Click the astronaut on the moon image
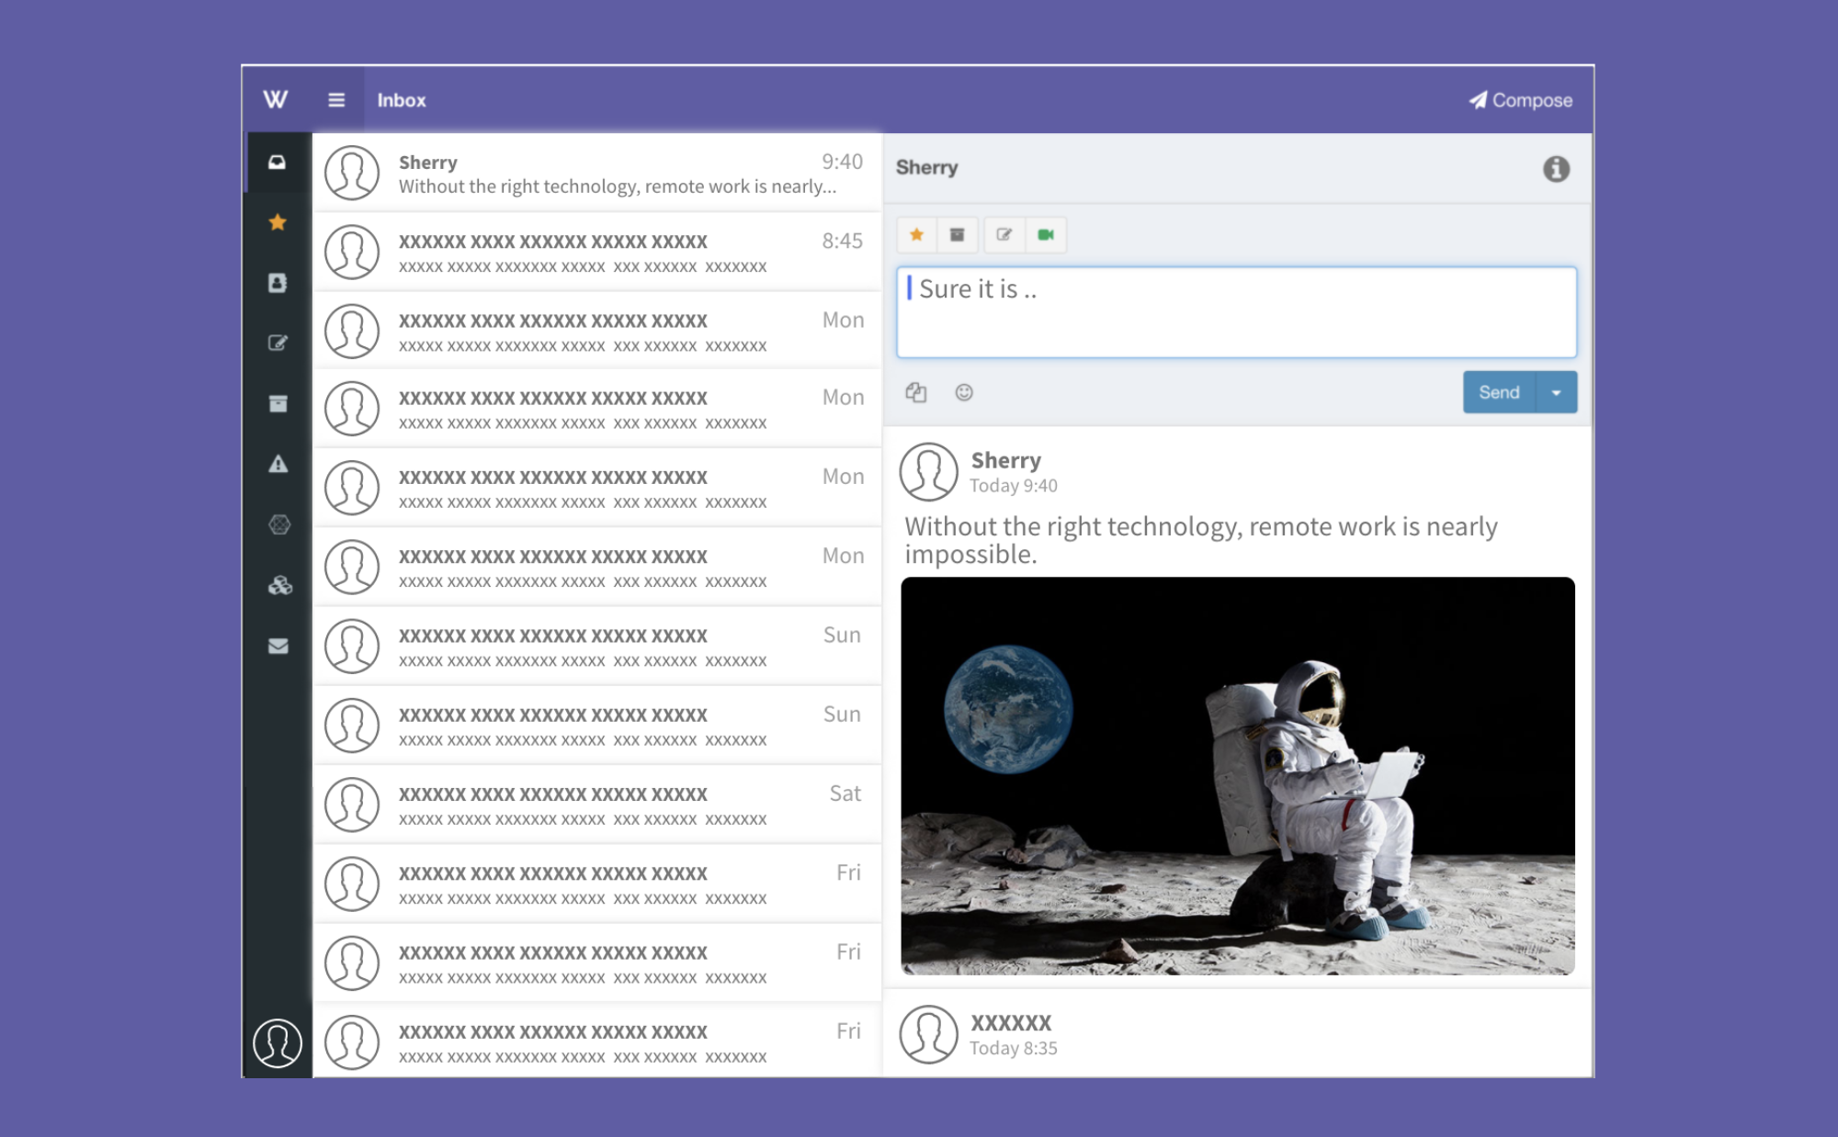 (x=1237, y=775)
